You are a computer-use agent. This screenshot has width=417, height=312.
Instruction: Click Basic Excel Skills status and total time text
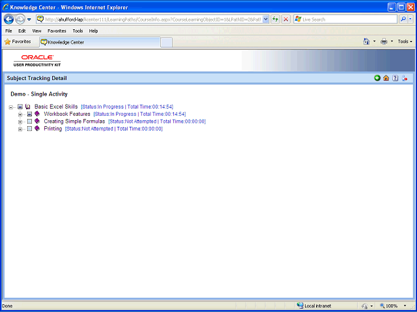tap(127, 107)
